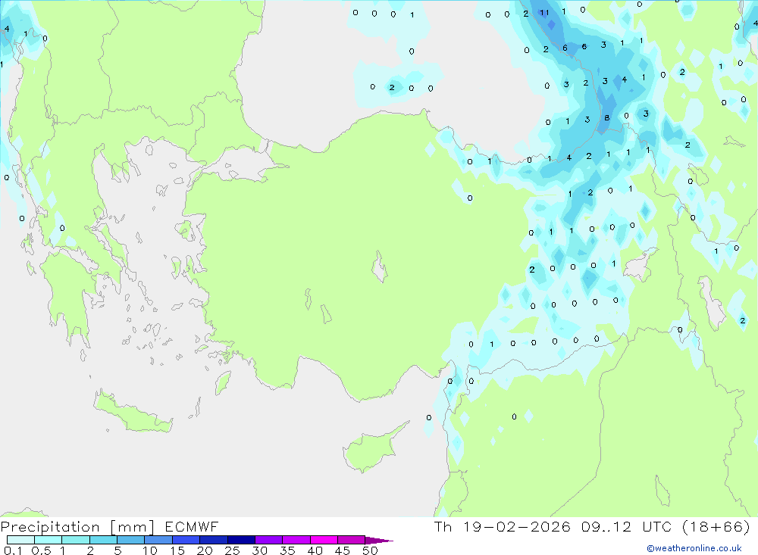Click the 'Precipitation' title text

pyautogui.click(x=50, y=527)
